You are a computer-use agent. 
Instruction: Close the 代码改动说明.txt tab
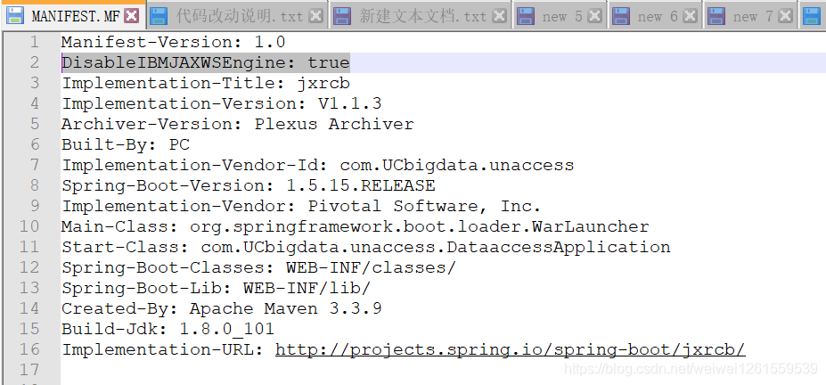[315, 16]
